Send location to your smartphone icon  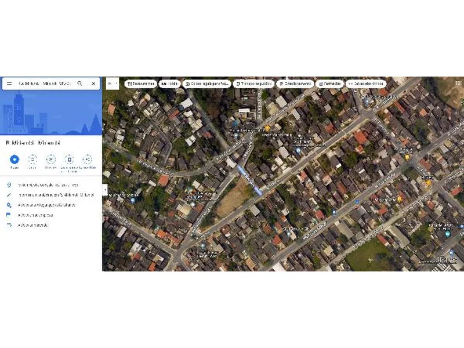(x=69, y=159)
